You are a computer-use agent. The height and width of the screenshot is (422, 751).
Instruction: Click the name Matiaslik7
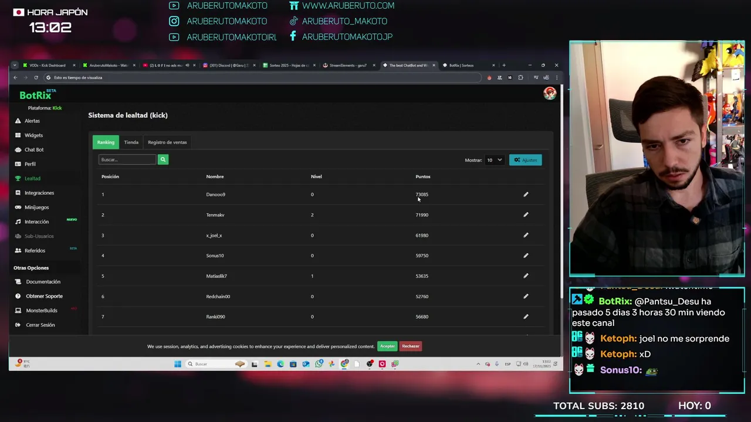(x=216, y=276)
